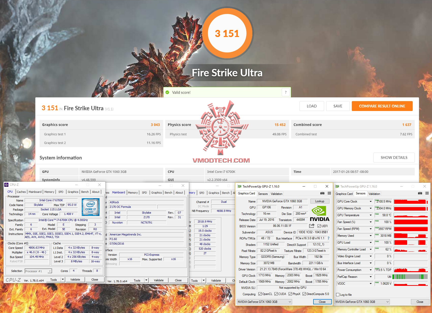Expand the Processor selection dropdown in CPU-Z
The image size is (432, 313).
(50, 271)
